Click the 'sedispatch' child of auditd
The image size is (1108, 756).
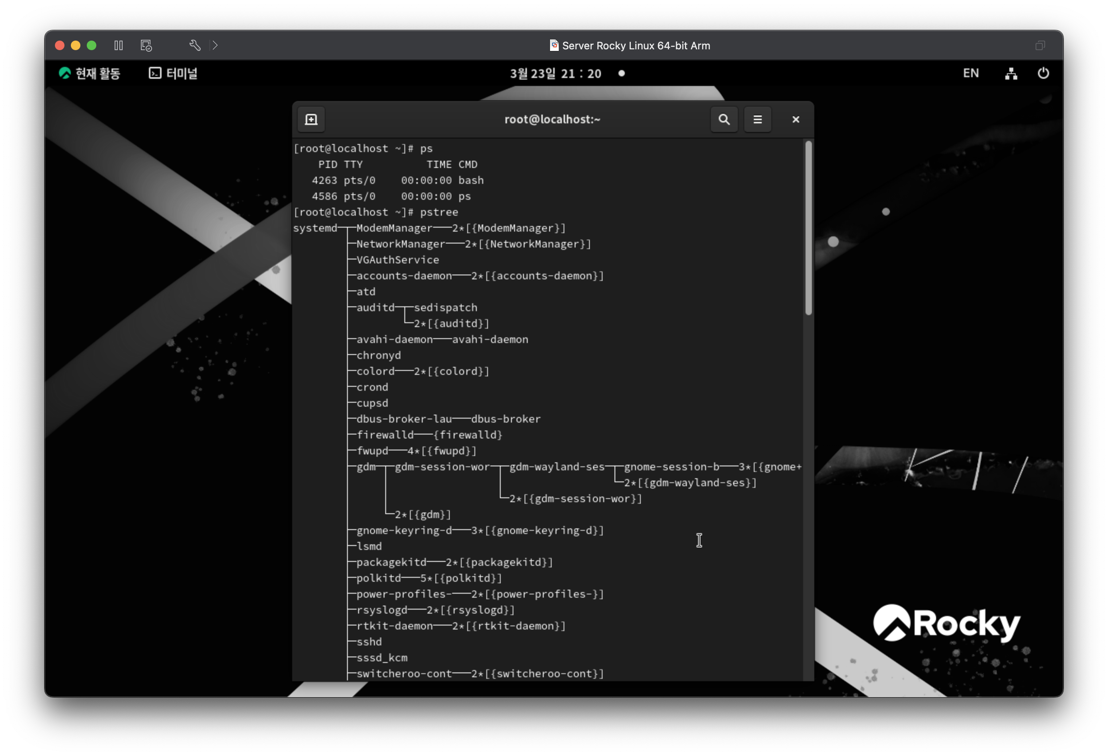(445, 308)
